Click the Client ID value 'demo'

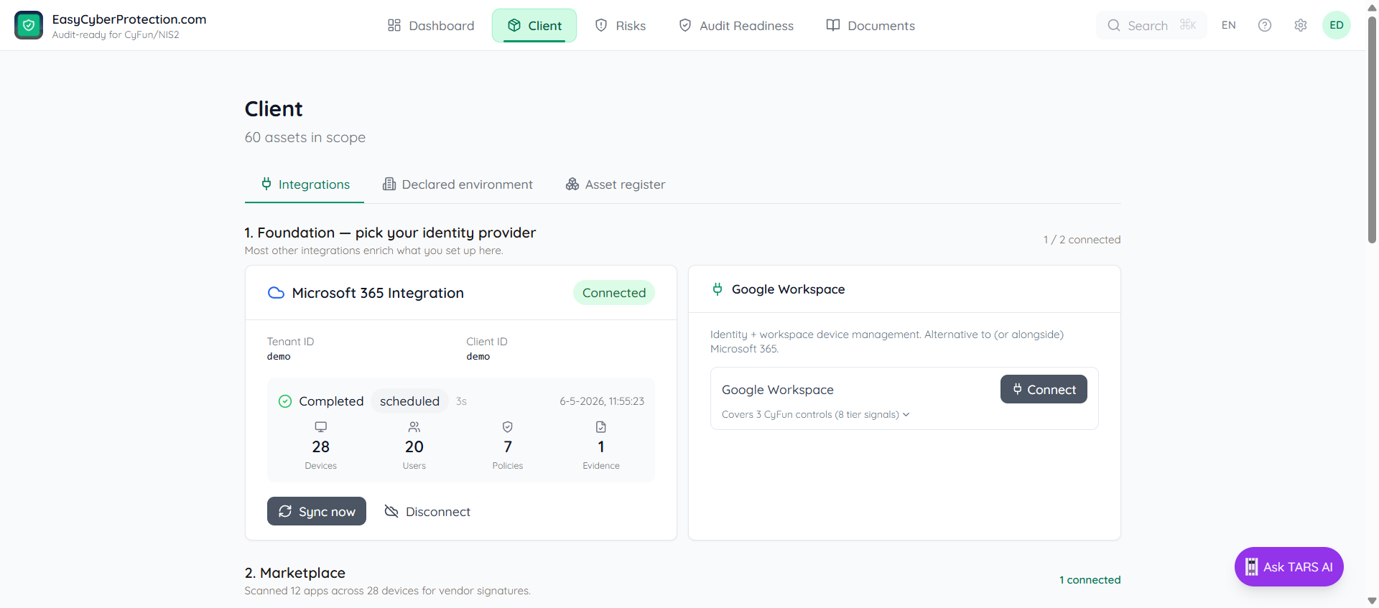(x=478, y=356)
